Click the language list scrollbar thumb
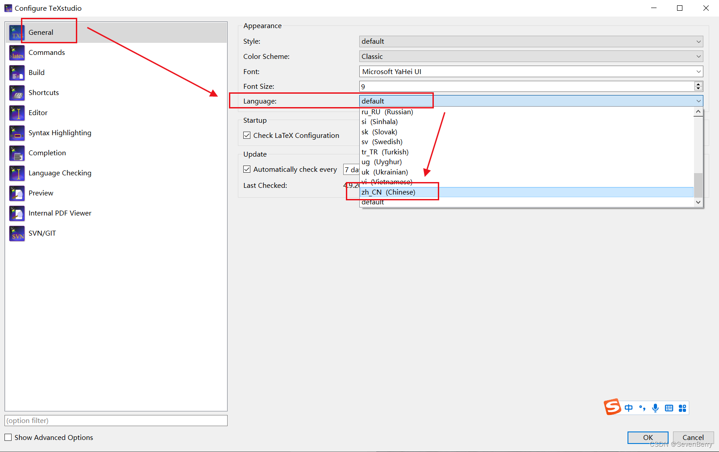The height and width of the screenshot is (452, 719). [698, 185]
